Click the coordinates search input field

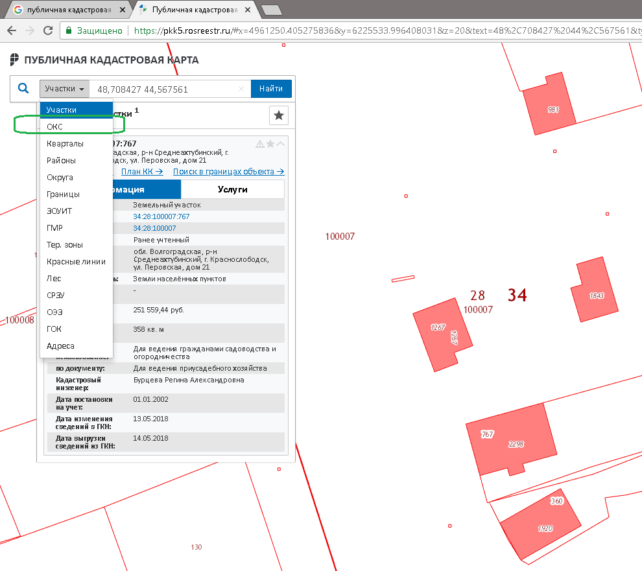pos(162,89)
